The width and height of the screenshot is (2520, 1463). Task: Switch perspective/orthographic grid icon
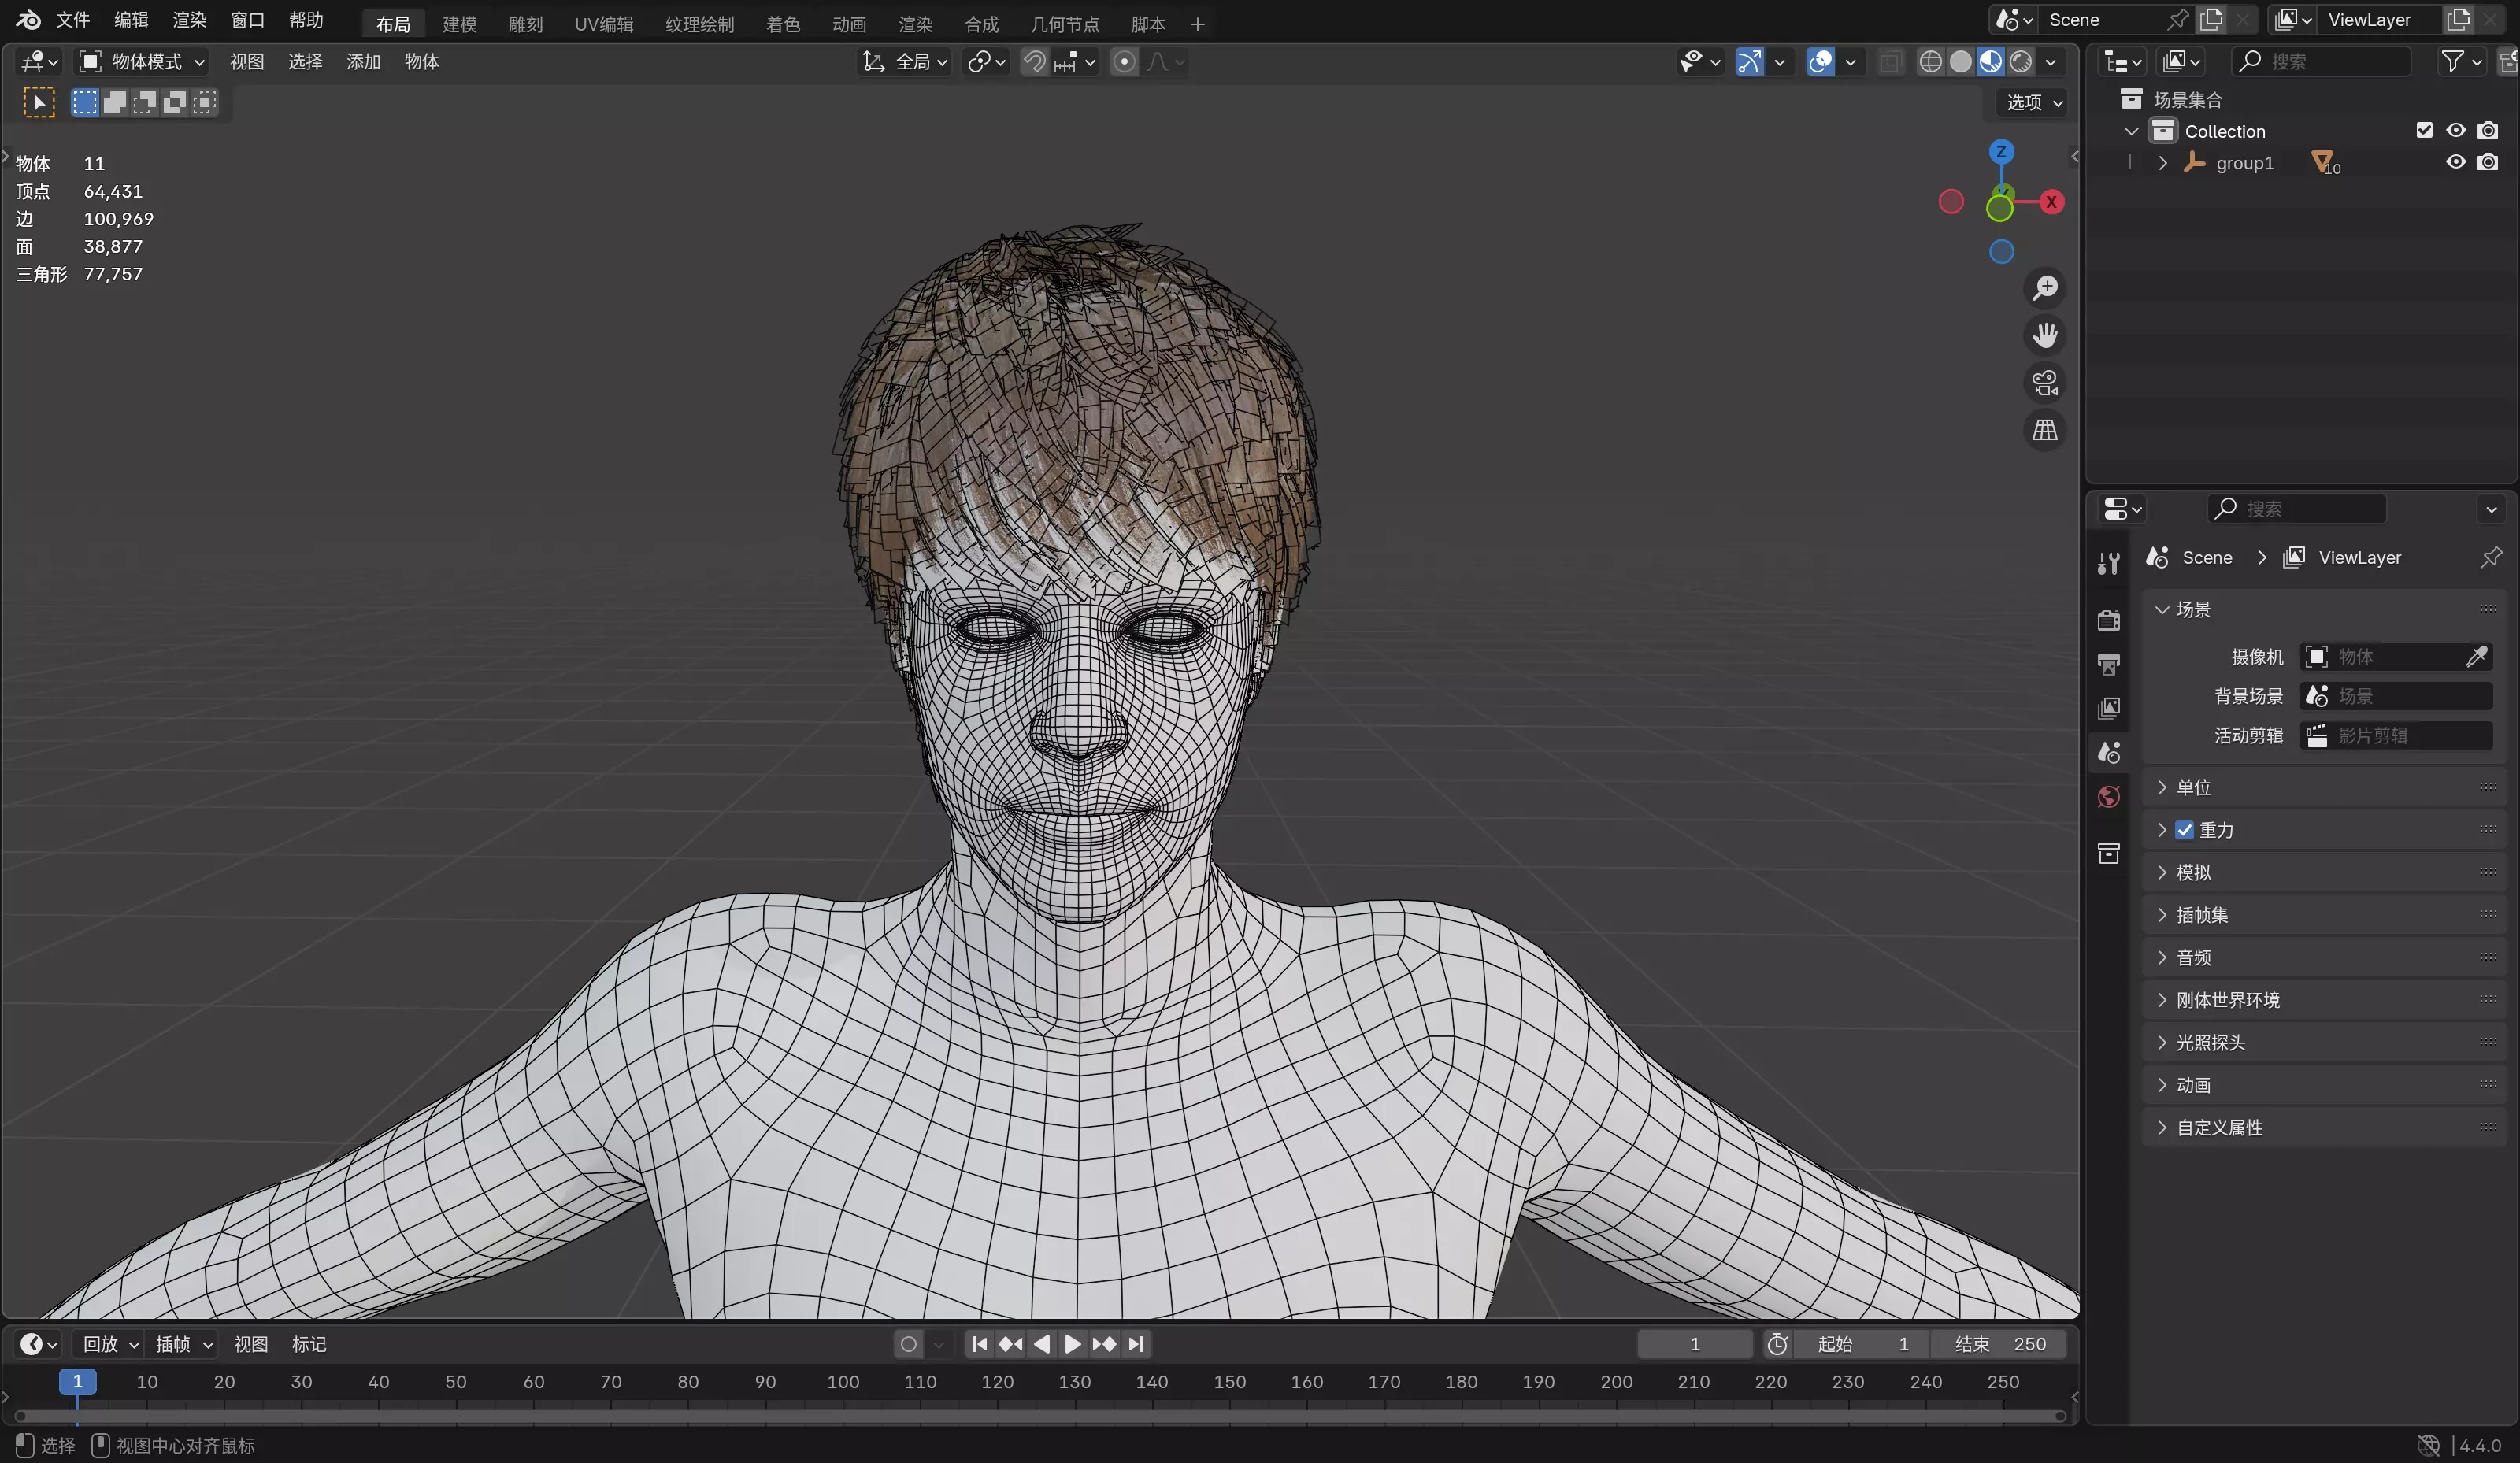[x=2045, y=430]
